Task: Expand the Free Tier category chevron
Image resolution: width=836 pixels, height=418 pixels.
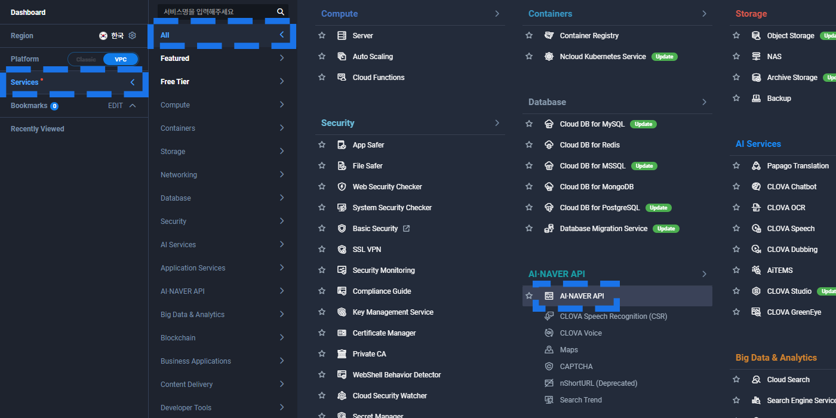Action: (x=282, y=82)
